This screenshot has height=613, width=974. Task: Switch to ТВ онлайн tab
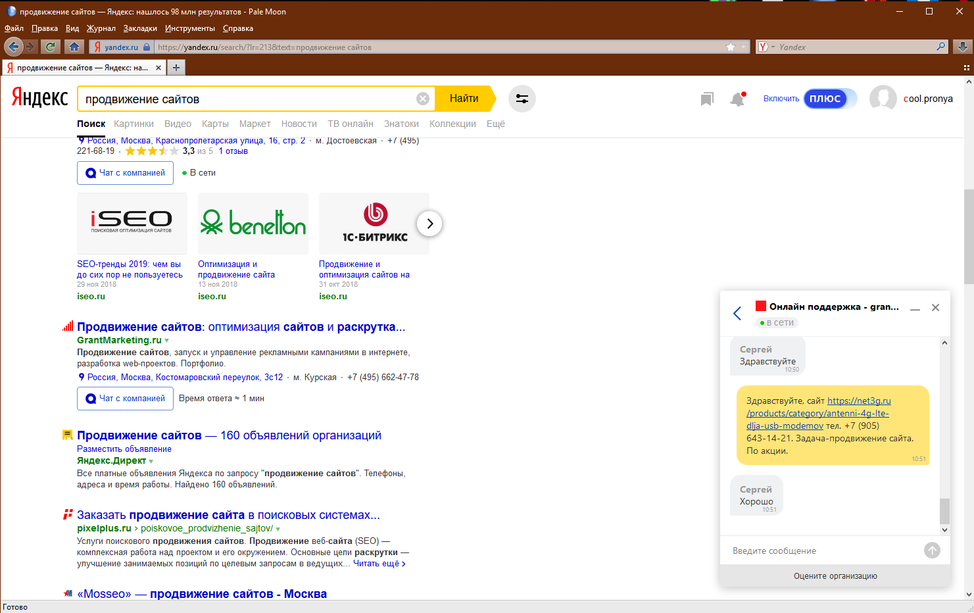tap(351, 124)
